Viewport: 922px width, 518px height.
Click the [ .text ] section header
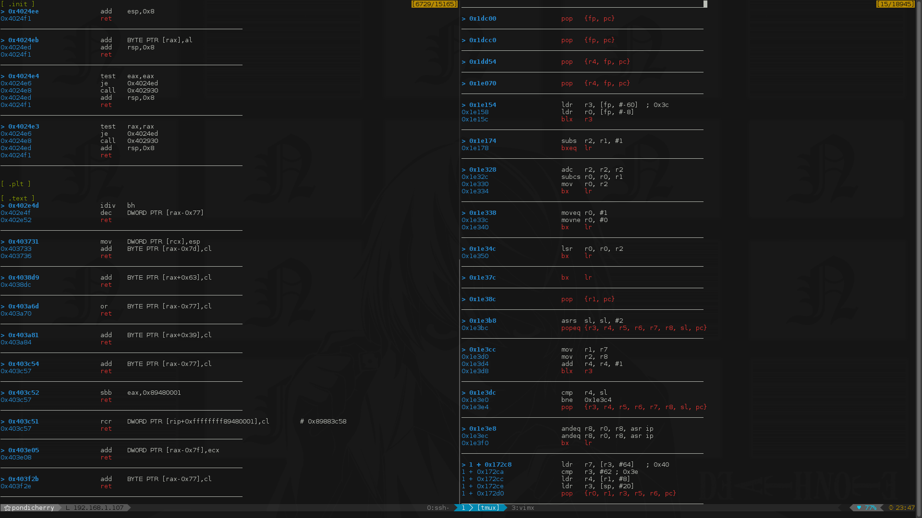pyautogui.click(x=17, y=199)
